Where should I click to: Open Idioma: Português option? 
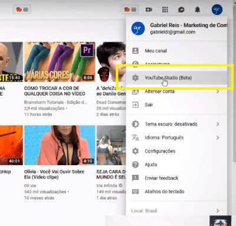pyautogui.click(x=176, y=137)
